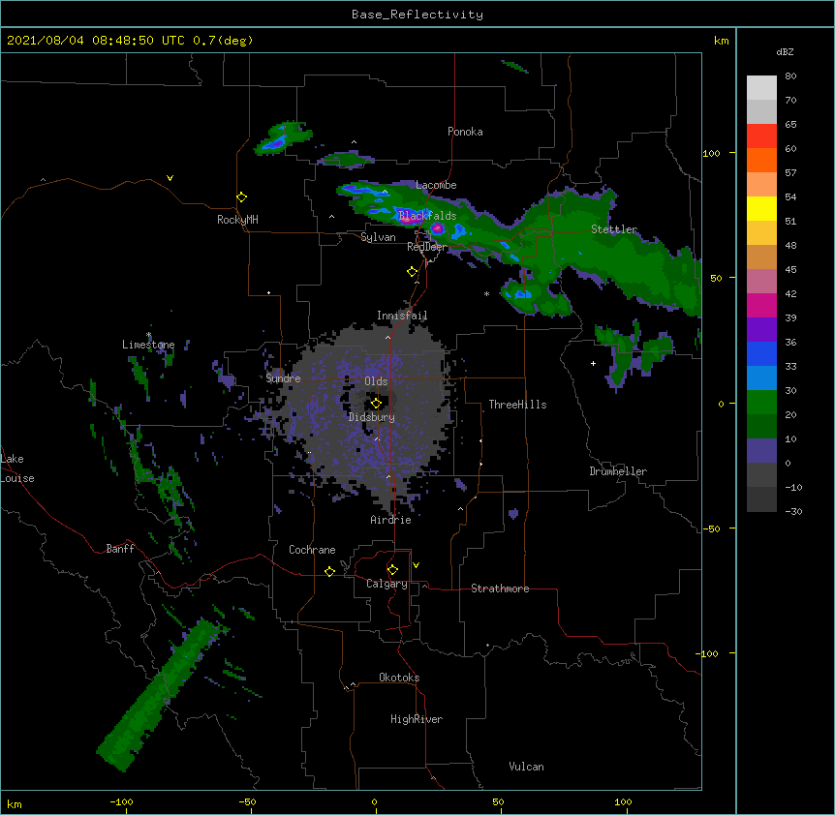Click the -50 tick on the horizontal axis
The height and width of the screenshot is (815, 835).
[247, 802]
